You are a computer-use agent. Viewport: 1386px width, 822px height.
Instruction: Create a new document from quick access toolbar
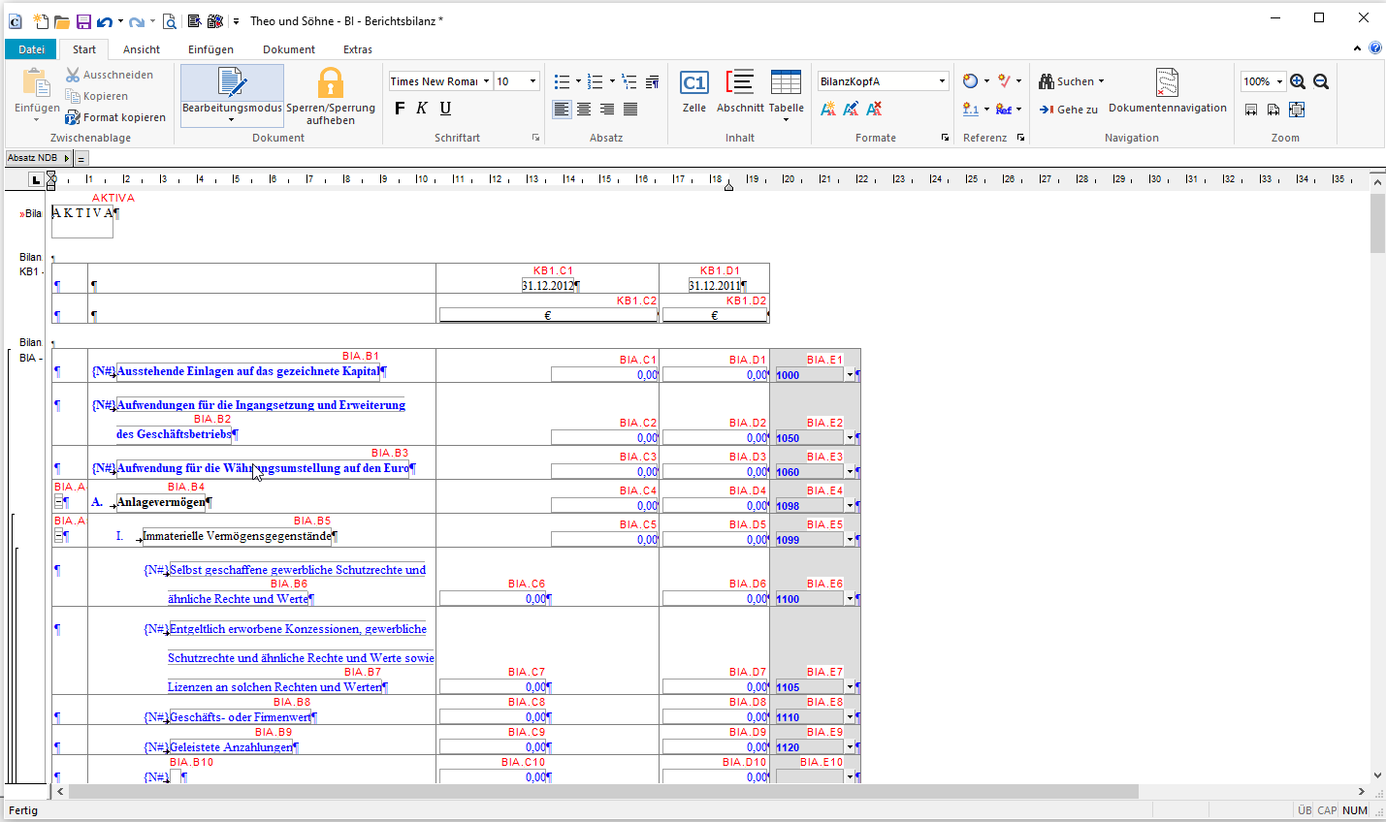(40, 21)
